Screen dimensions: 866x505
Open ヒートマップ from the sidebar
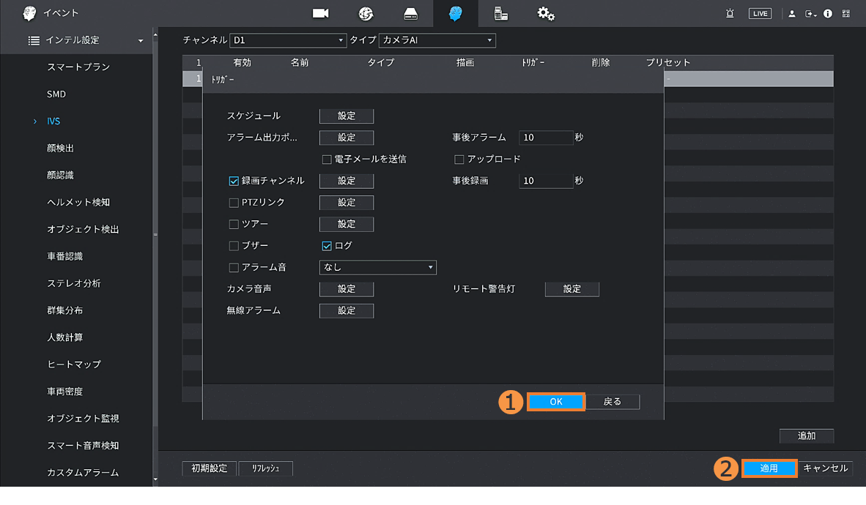click(x=74, y=364)
